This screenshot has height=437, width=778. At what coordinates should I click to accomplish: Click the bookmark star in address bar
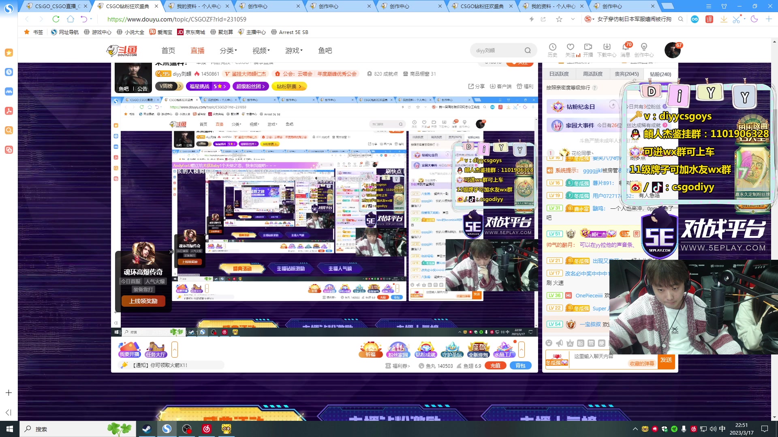point(559,19)
